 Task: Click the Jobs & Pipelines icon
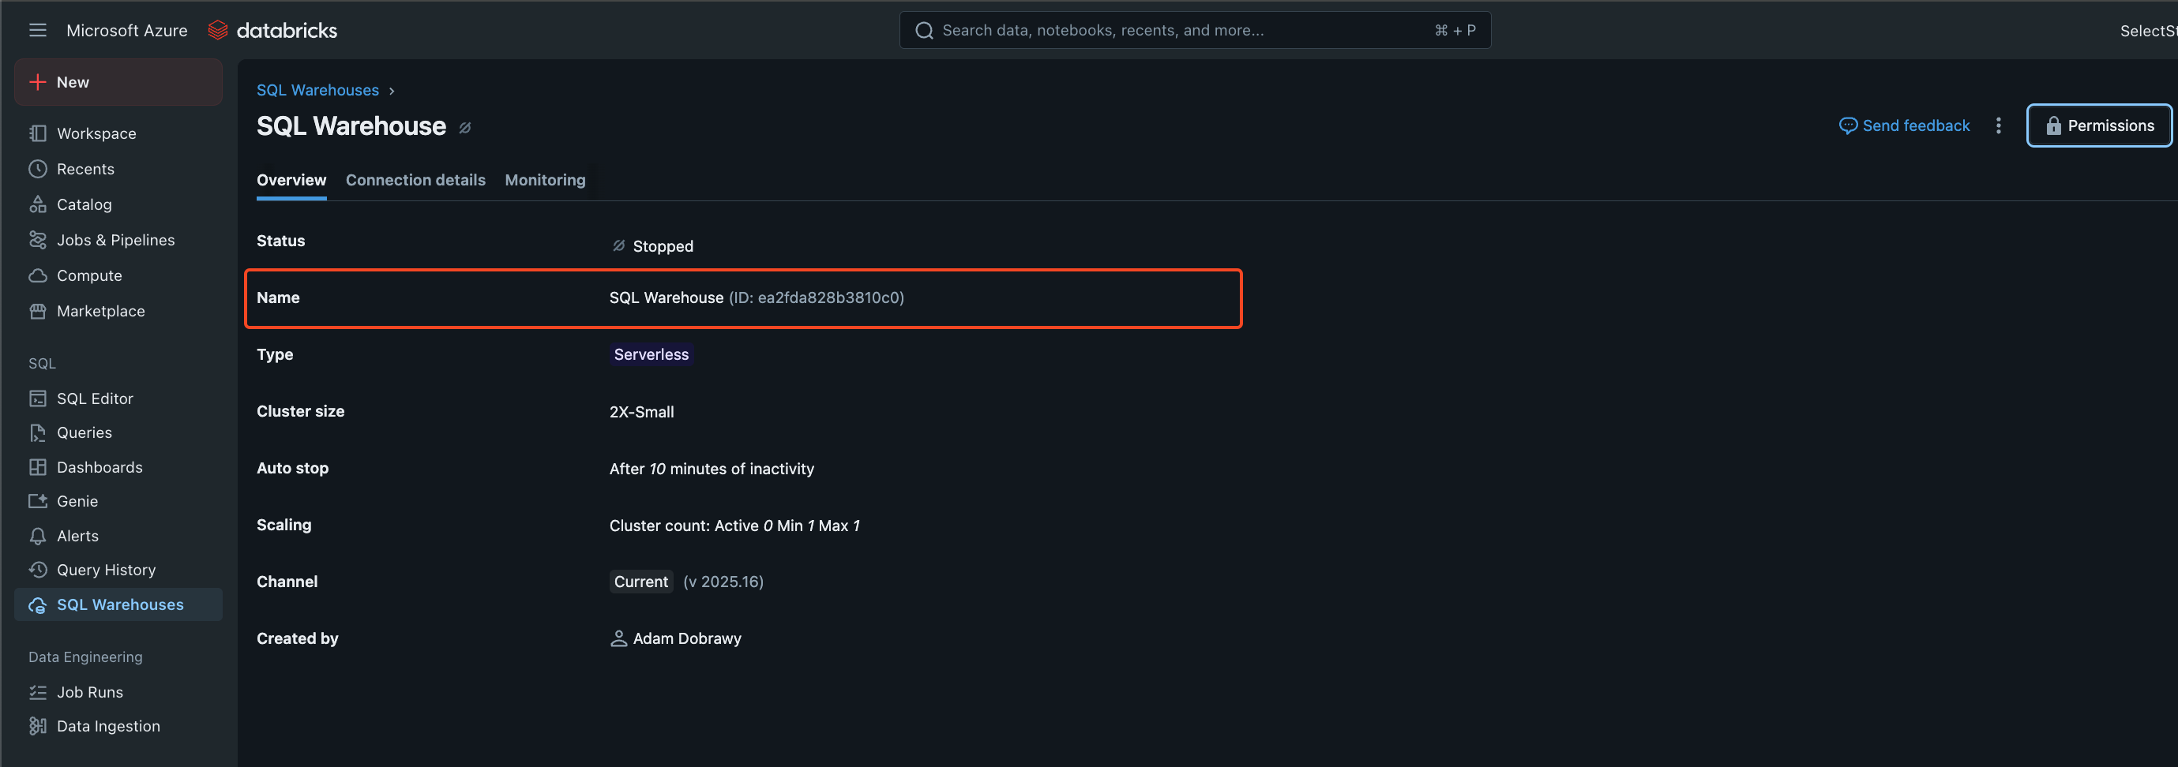(x=37, y=240)
